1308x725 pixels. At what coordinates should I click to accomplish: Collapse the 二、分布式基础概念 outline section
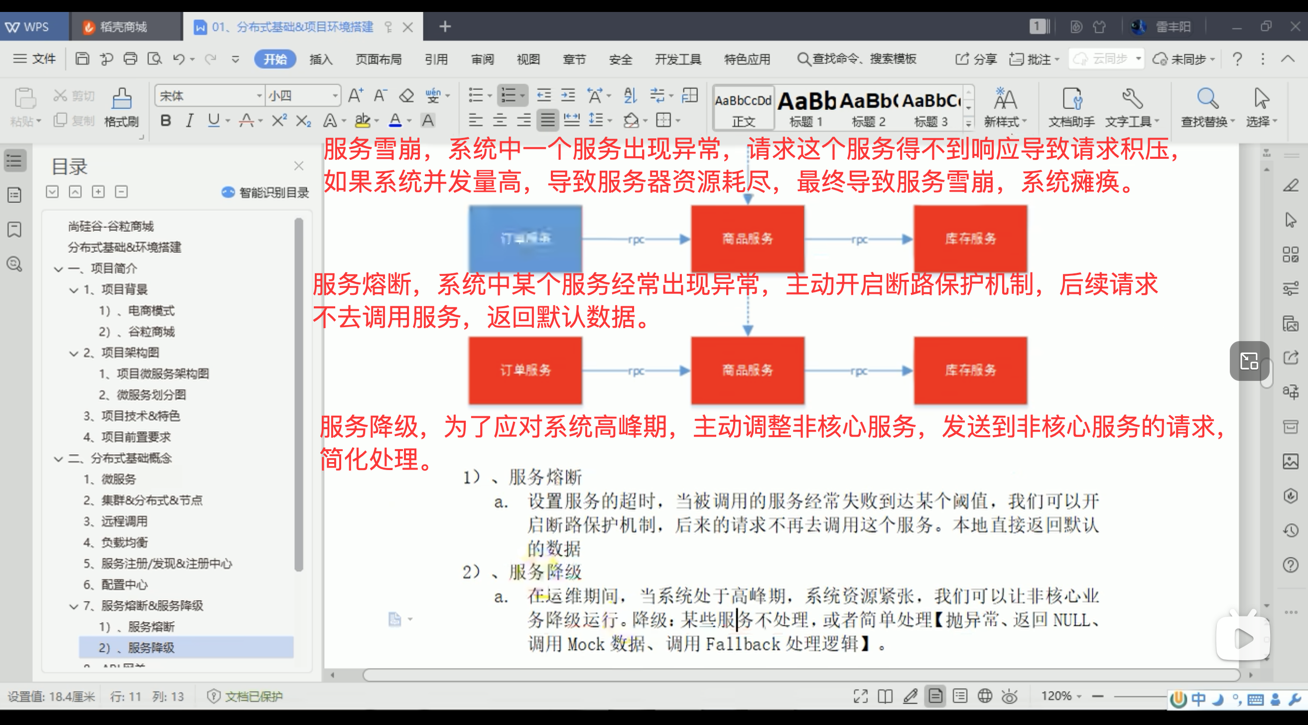[58, 459]
